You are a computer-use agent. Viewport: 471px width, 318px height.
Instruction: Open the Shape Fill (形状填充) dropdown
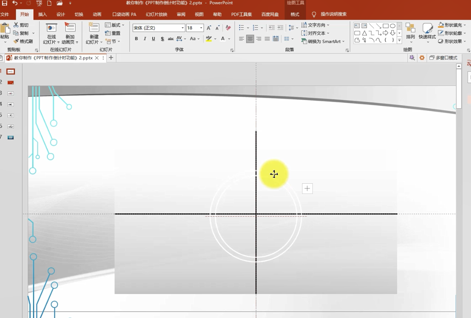(453, 25)
